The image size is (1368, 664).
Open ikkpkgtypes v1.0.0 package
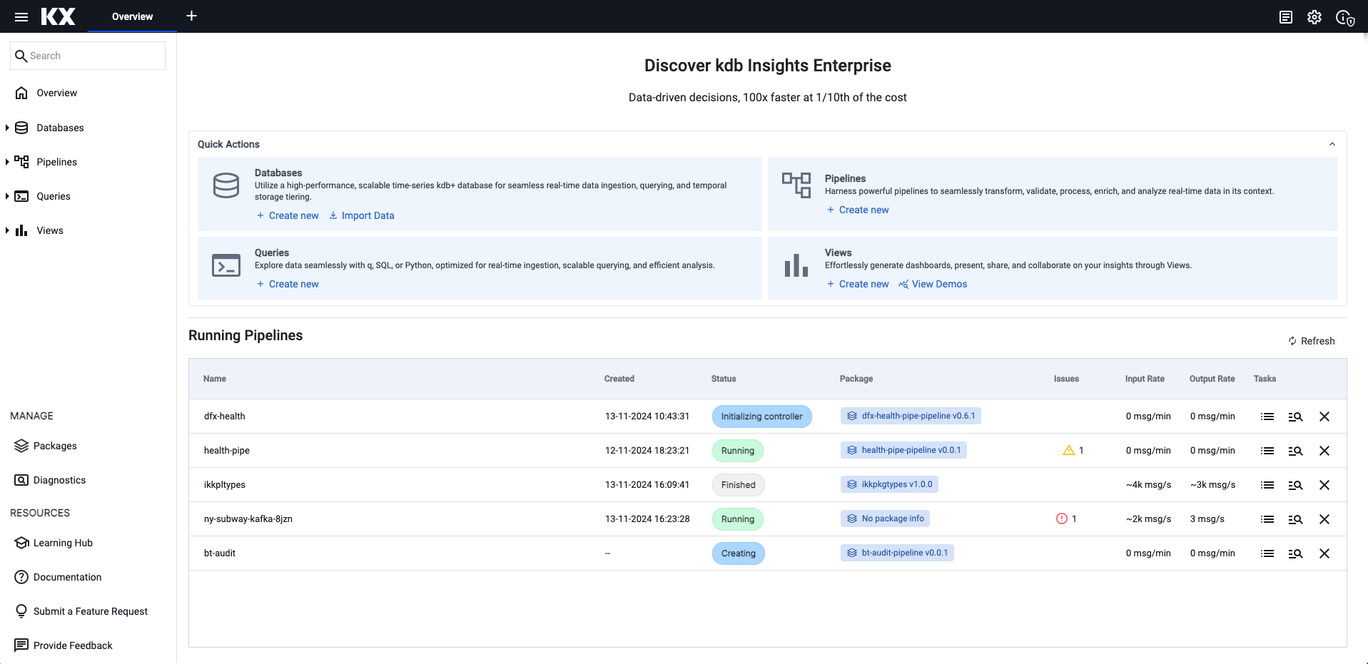coord(889,484)
